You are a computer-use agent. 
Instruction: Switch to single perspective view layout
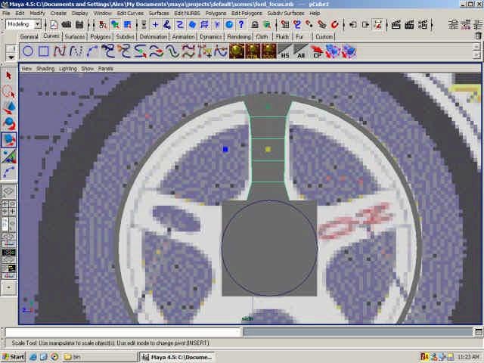coord(9,191)
